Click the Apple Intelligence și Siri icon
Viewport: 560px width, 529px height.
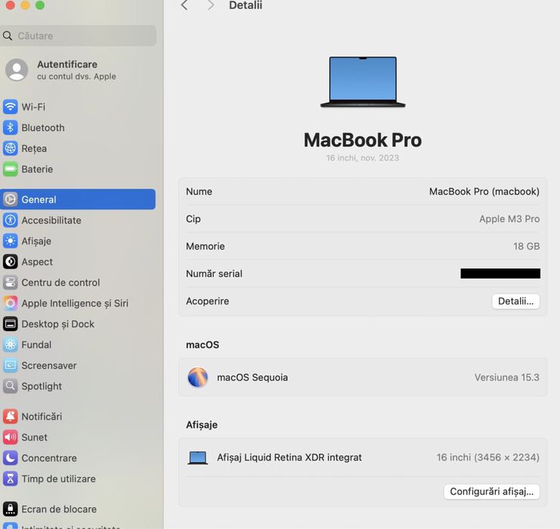click(x=11, y=303)
